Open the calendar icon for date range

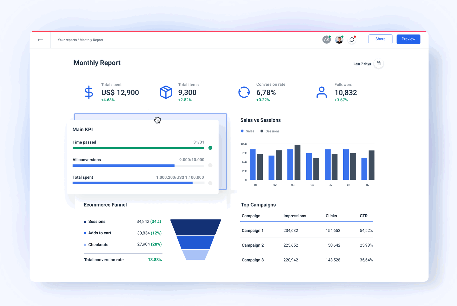(x=378, y=63)
